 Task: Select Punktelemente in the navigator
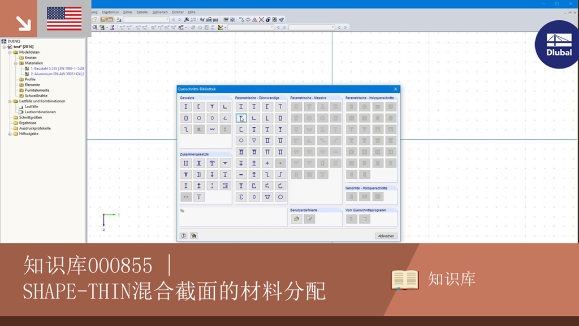coord(37,90)
